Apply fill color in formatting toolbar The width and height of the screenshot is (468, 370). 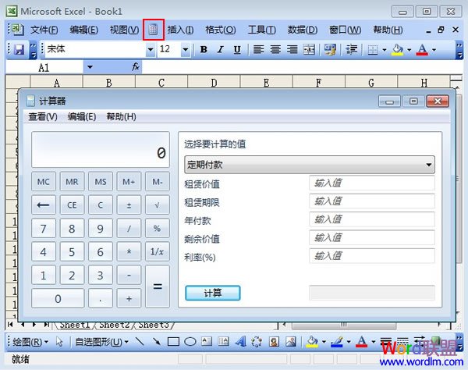click(x=397, y=50)
